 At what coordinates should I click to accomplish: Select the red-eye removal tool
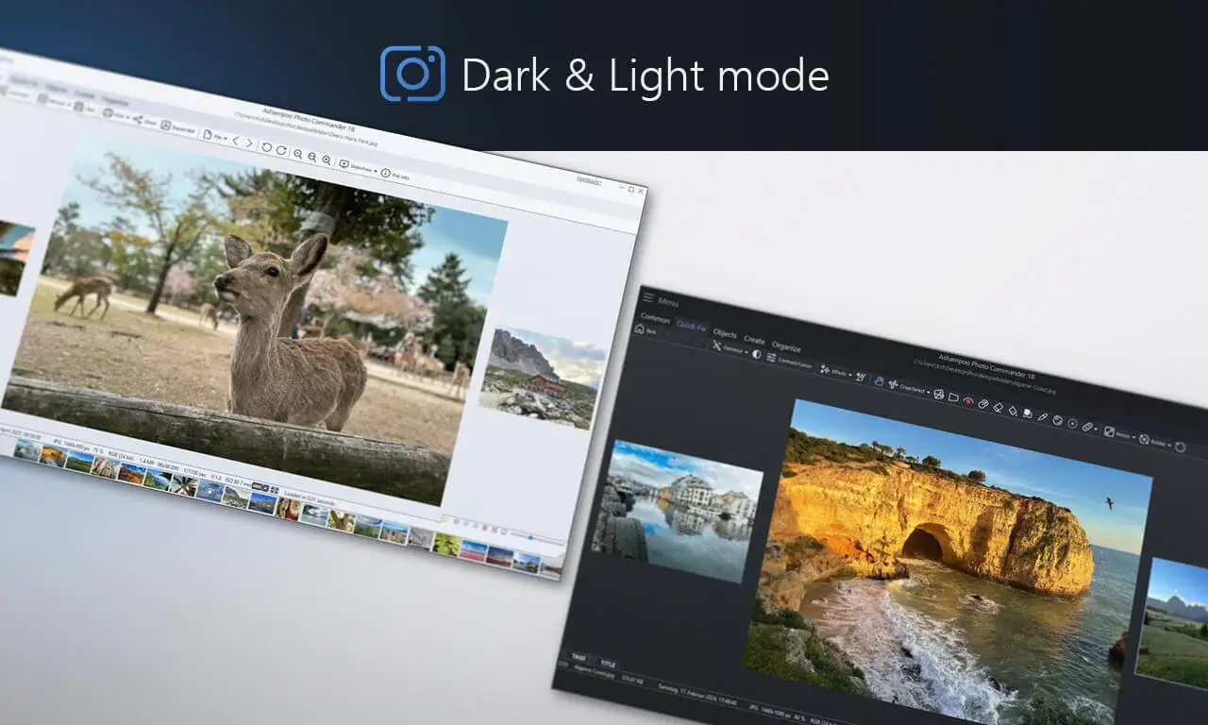tap(967, 404)
